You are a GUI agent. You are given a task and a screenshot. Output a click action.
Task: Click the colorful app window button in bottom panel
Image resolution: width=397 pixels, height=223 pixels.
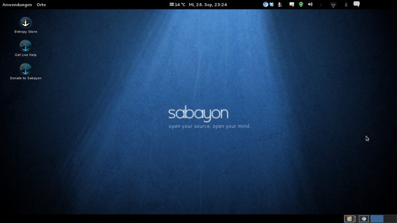(x=350, y=219)
